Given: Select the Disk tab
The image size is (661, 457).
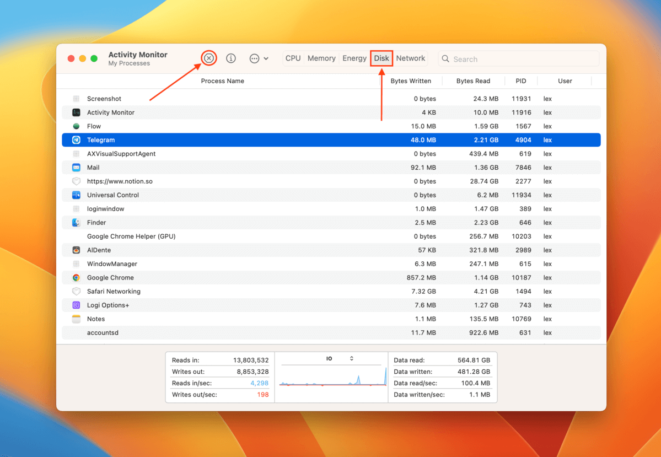Looking at the screenshot, I should [x=381, y=58].
